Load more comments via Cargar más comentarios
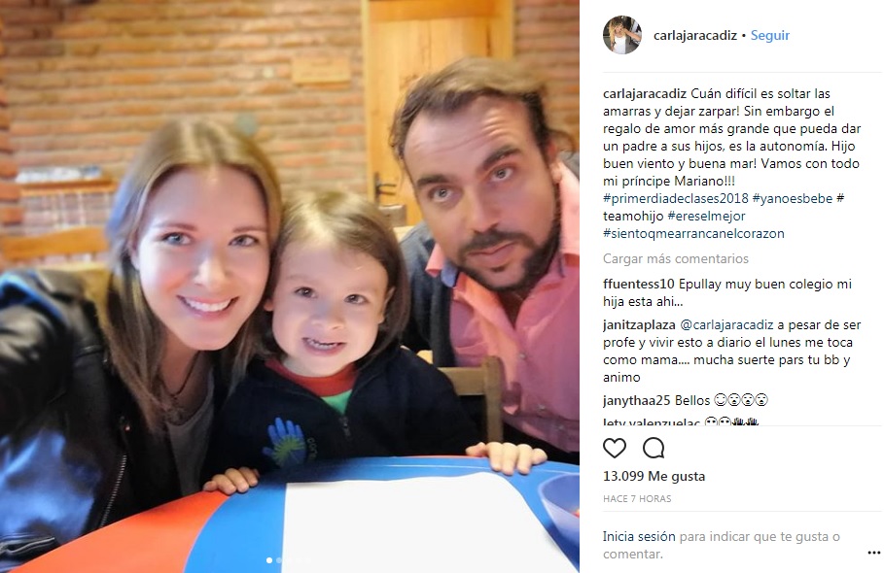The height and width of the screenshot is (573, 884). [x=676, y=258]
